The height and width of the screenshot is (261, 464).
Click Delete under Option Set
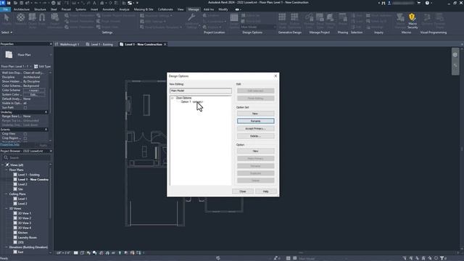255,136
